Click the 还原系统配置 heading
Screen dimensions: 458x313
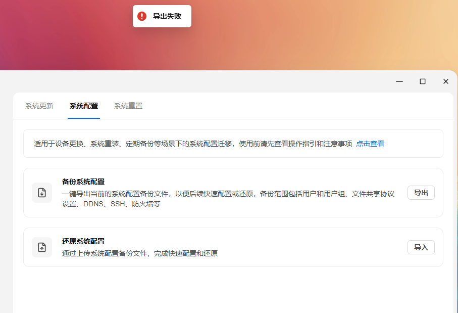83,241
